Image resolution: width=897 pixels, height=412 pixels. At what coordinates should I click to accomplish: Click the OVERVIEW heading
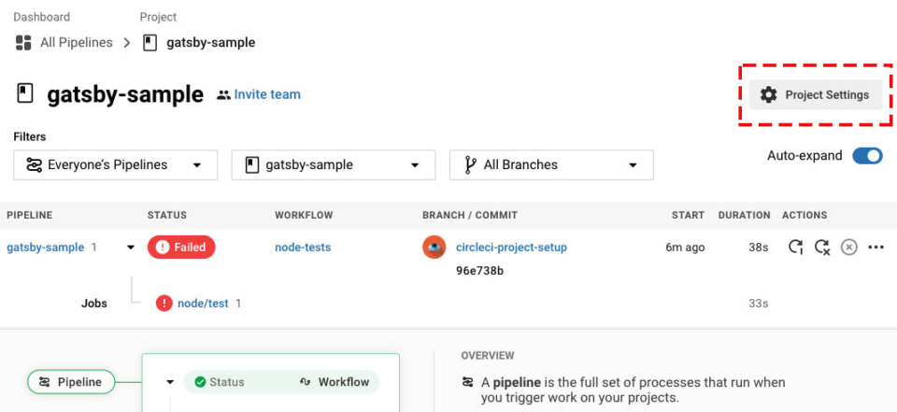coord(488,355)
